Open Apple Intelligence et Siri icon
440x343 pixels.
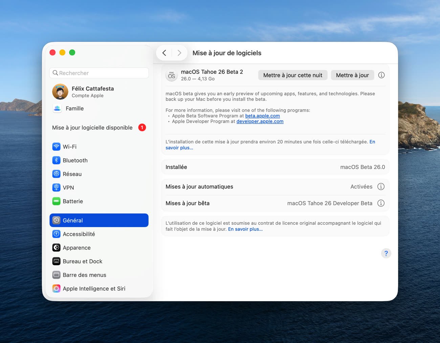[57, 289]
